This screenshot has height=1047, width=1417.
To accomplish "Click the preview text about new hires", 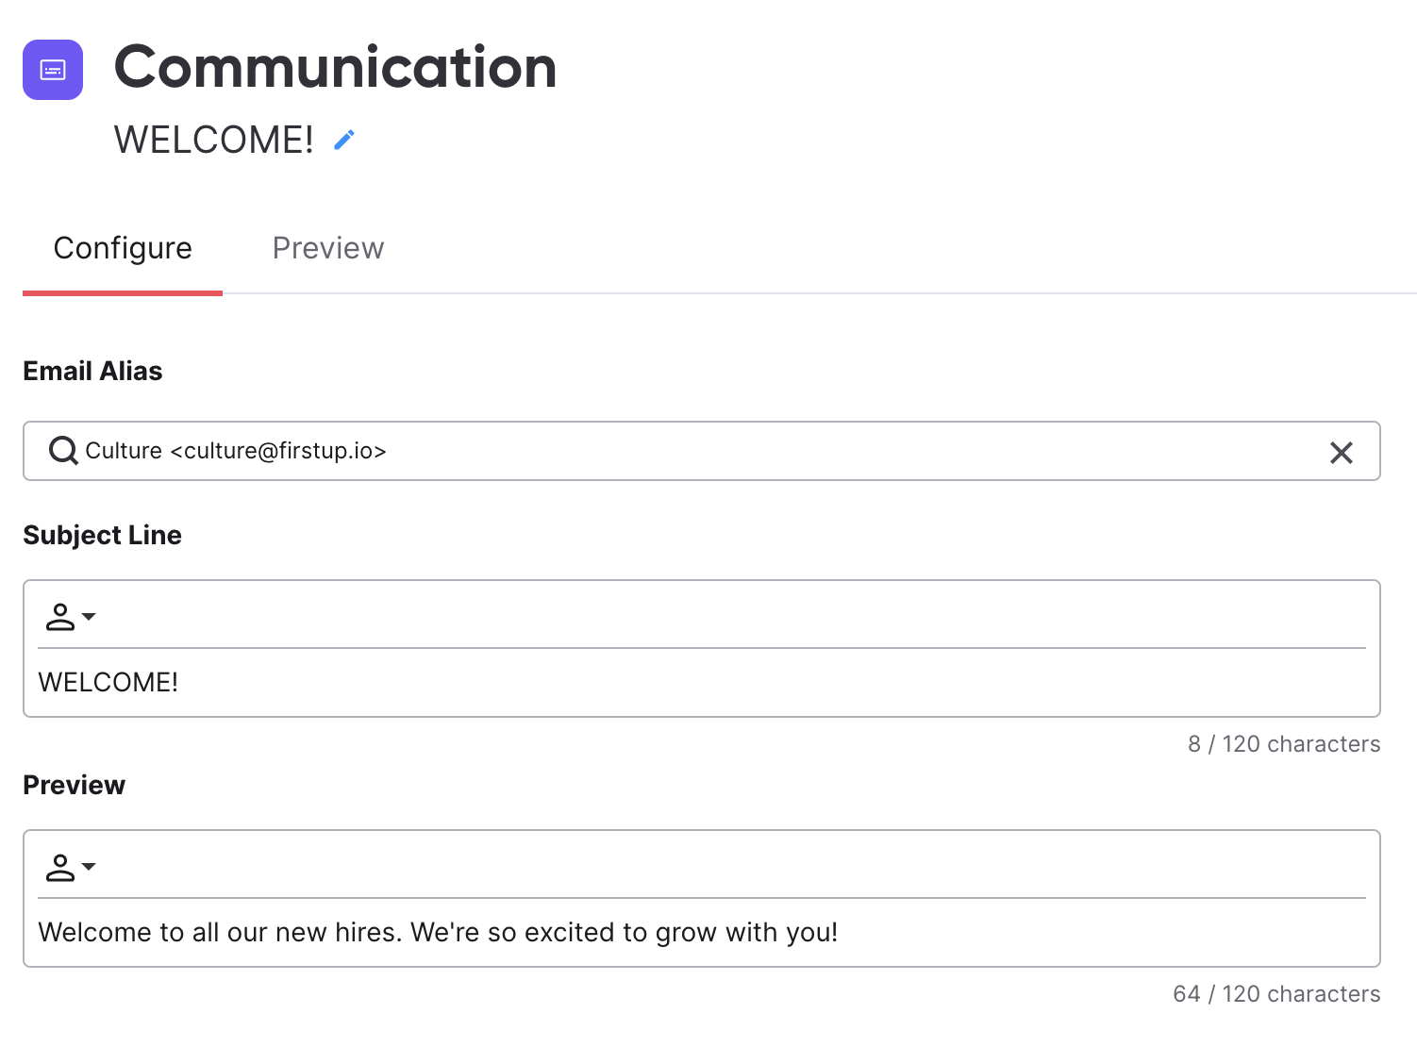I will [438, 932].
